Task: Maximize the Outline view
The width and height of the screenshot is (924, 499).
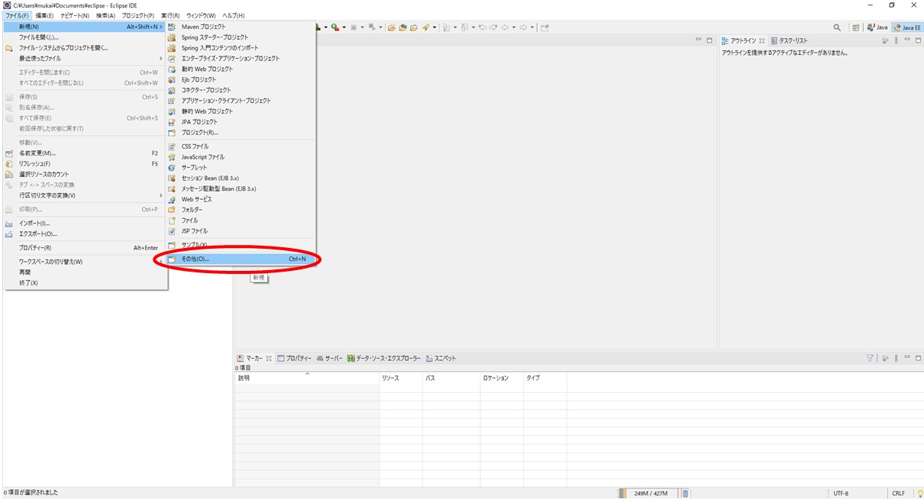Action: 917,40
